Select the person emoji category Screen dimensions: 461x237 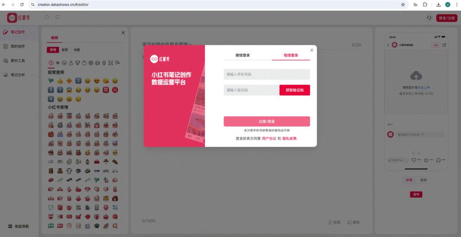tap(71, 63)
